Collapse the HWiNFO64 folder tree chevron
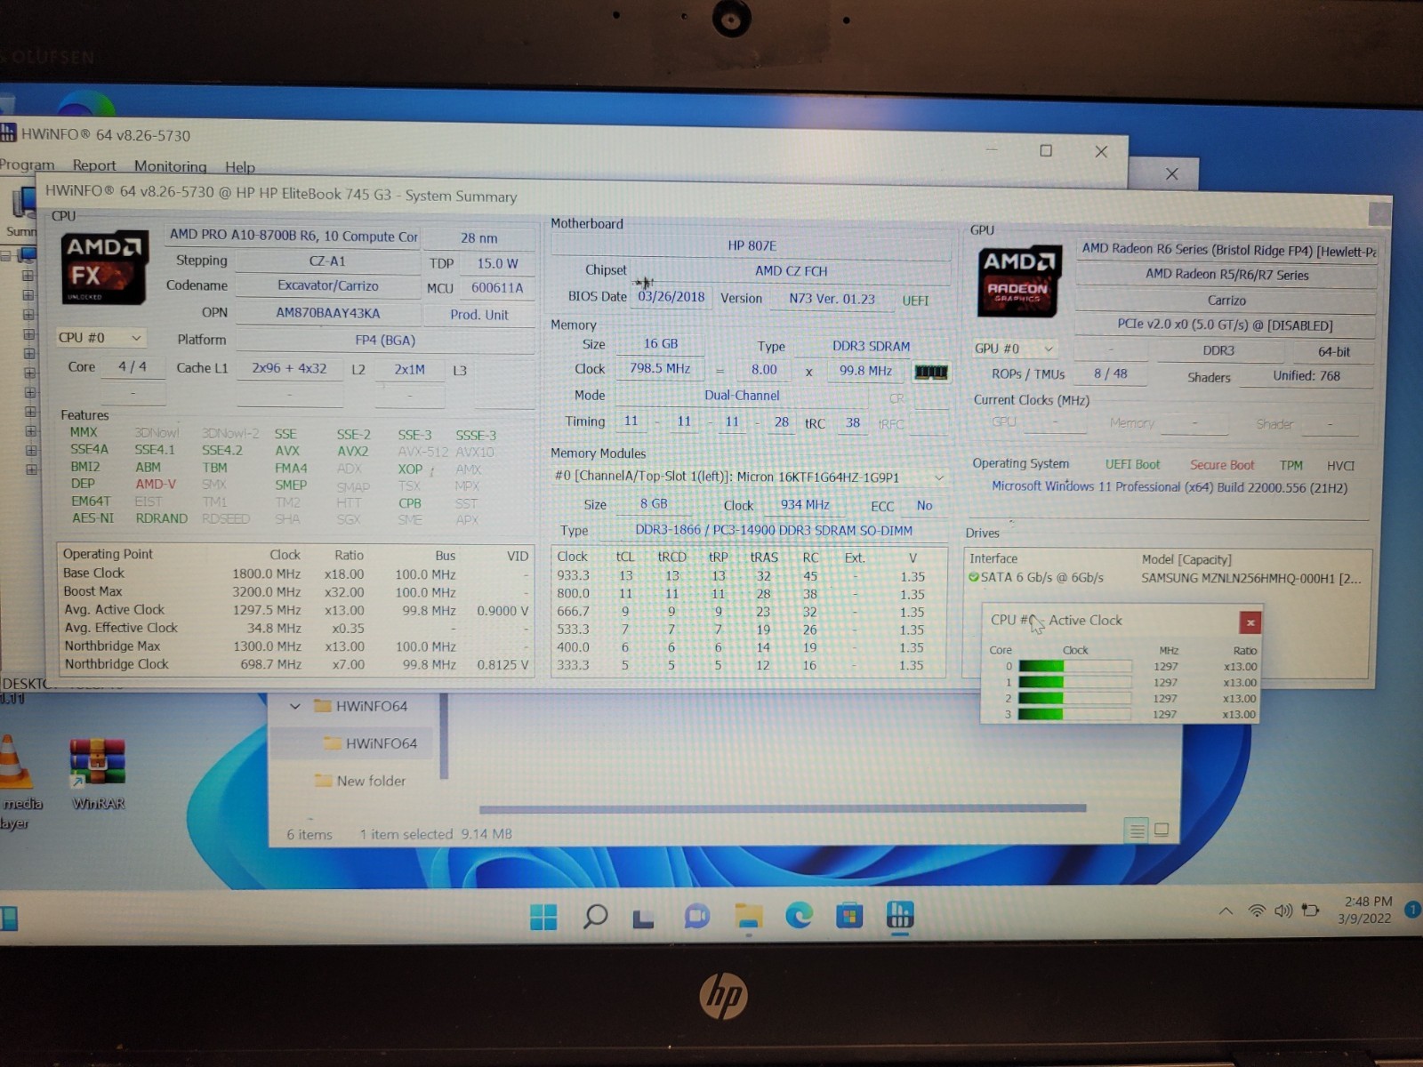The height and width of the screenshot is (1067, 1423). point(295,707)
